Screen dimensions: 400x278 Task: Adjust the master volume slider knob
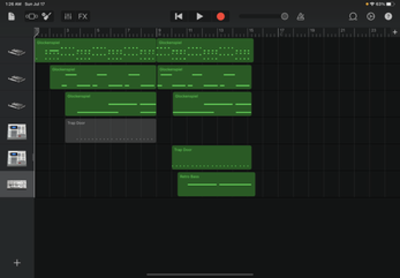[285, 17]
